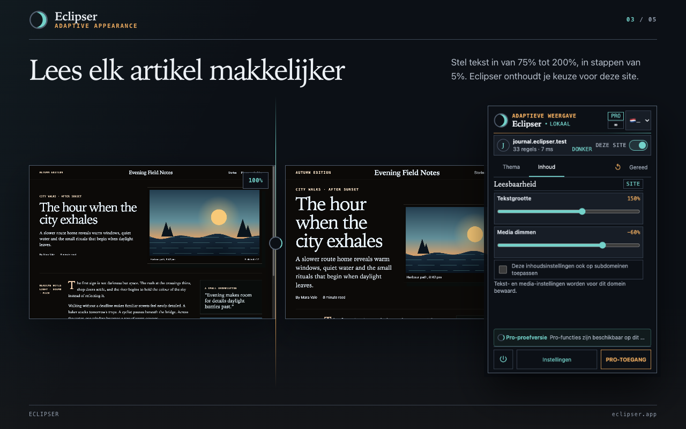686x429 pixels.
Task: Adjust the Tekstgrootte slider handle
Action: [x=583, y=211]
